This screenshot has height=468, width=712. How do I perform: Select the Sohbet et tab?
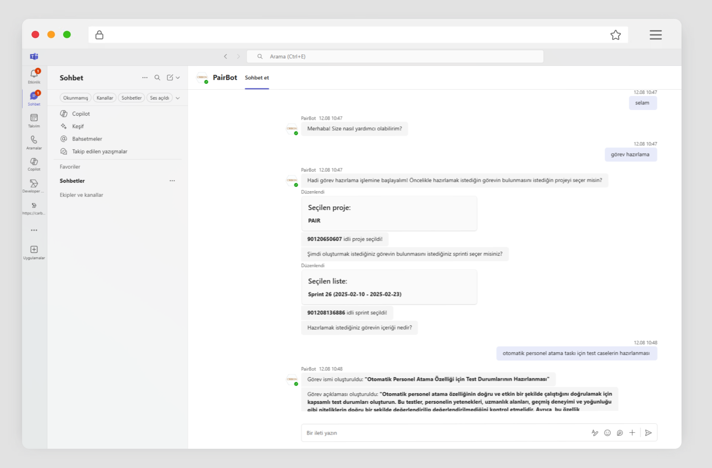[x=257, y=78]
